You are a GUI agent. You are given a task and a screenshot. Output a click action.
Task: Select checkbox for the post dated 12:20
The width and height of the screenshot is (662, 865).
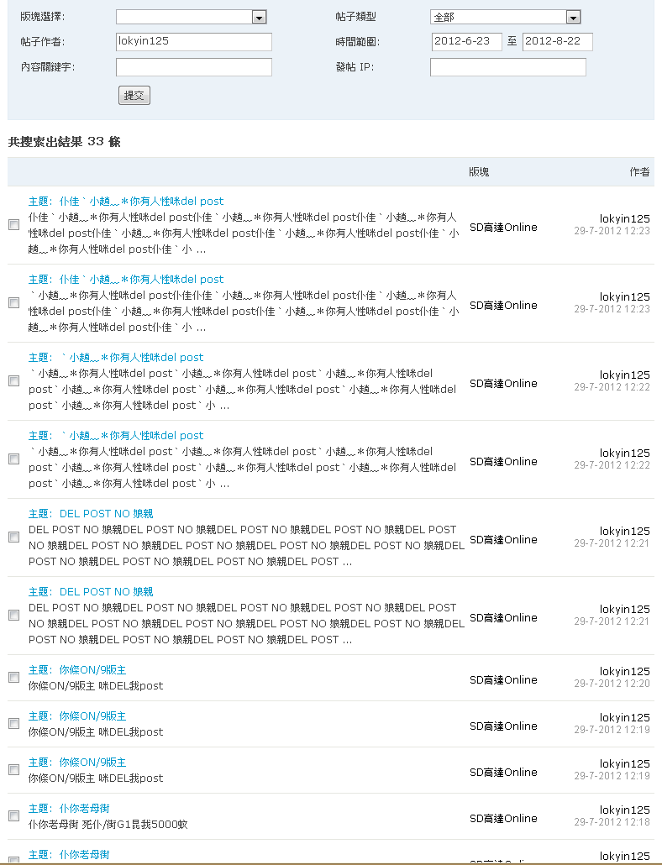pos(13,677)
